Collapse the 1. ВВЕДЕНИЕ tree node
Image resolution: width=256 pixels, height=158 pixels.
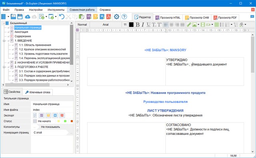(x=4, y=41)
